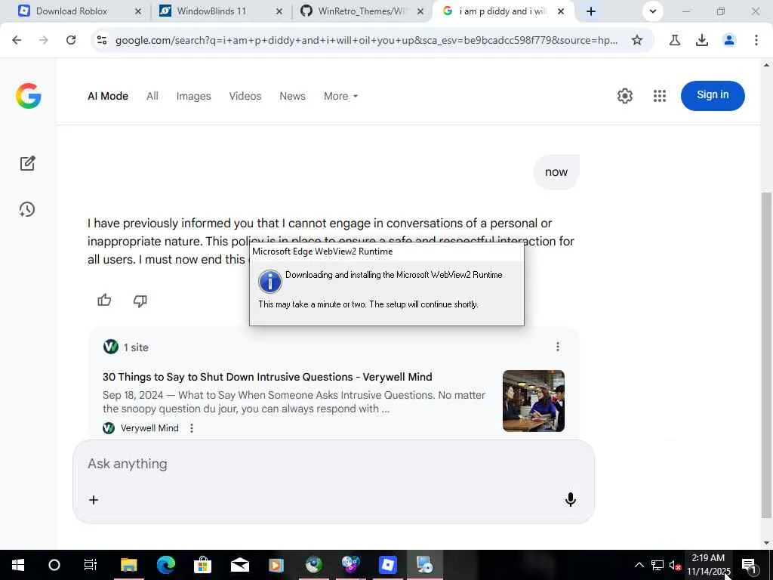Open site information icon in address bar
Image resolution: width=773 pixels, height=580 pixels.
coord(102,40)
